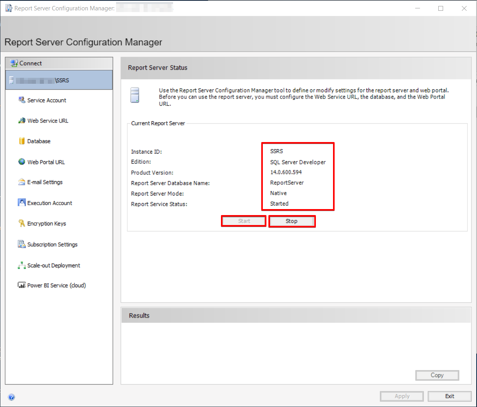This screenshot has height=407, width=477.
Task: Click the E-mail Settings envelope icon
Action: 22,182
